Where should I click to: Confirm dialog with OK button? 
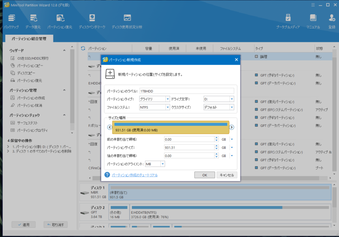(x=205, y=175)
